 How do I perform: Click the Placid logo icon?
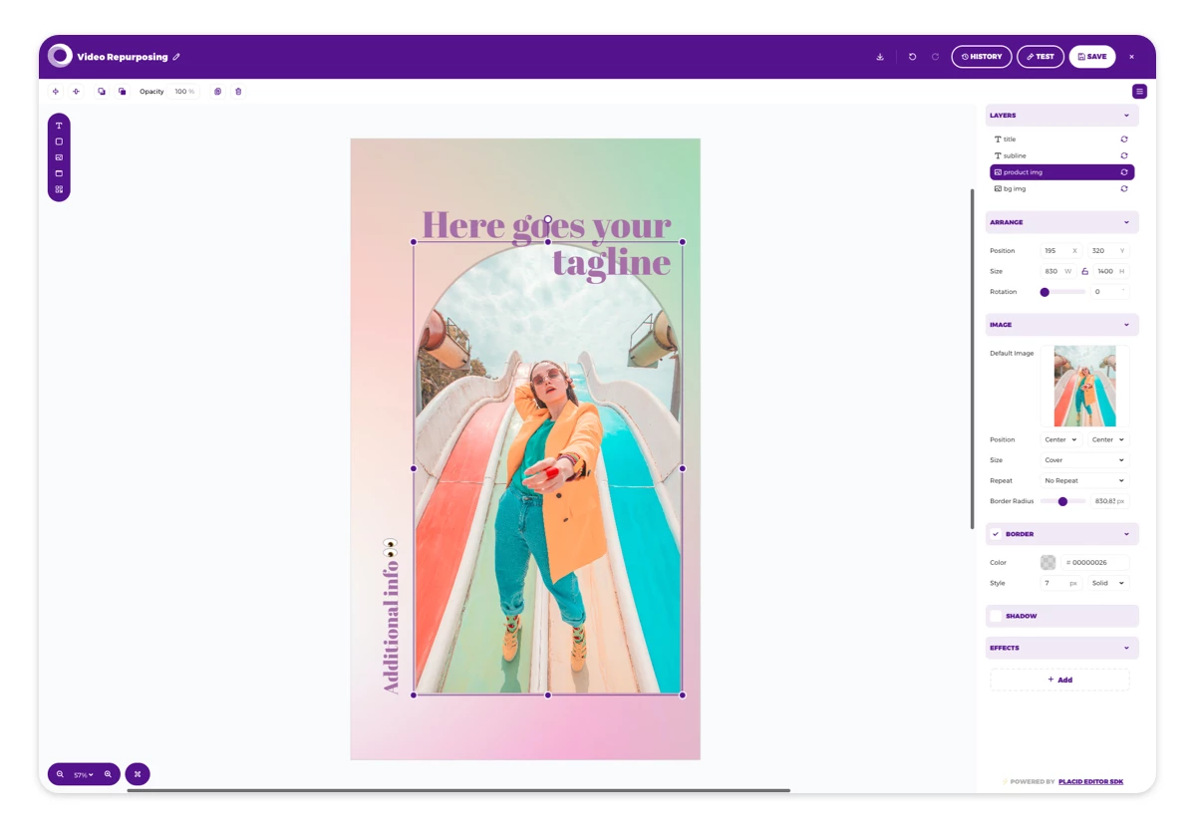tap(60, 56)
